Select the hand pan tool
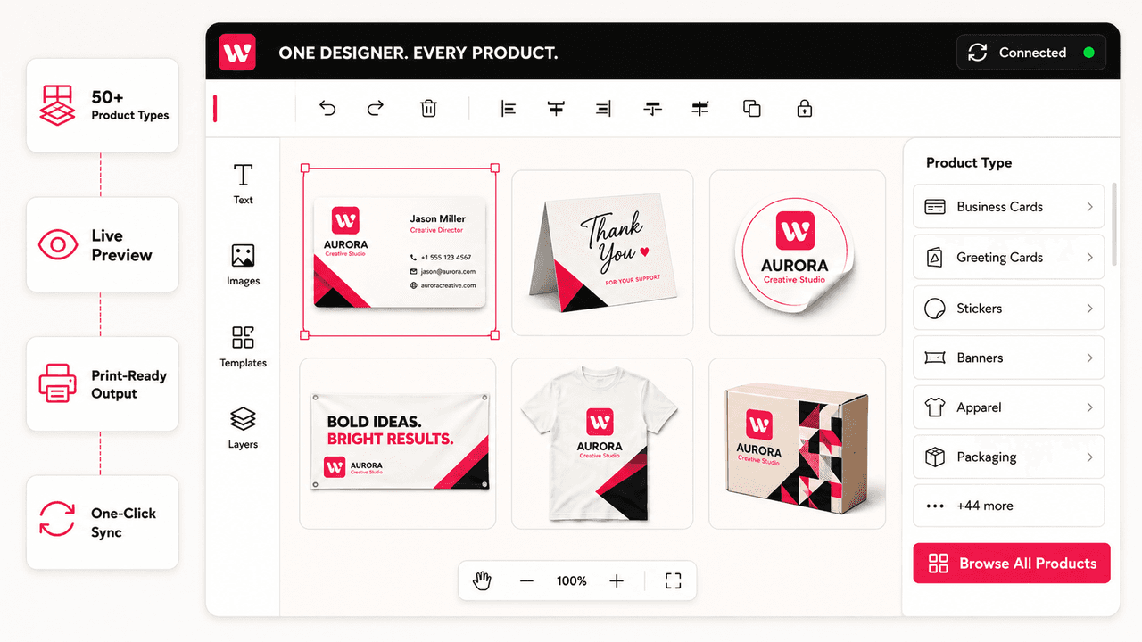Screen dimensions: 1142x642 tap(482, 581)
